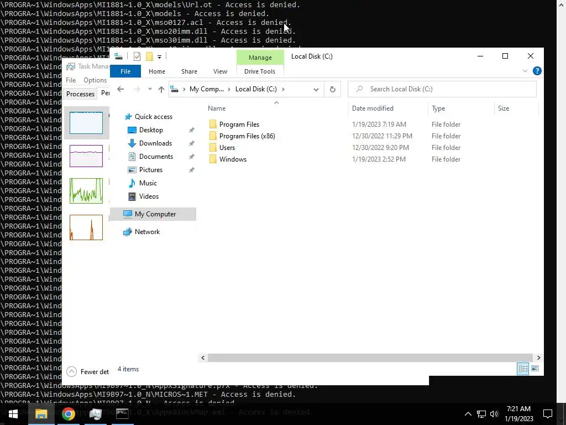Go up one folder level
Screen dimensions: 566x425
point(161,89)
